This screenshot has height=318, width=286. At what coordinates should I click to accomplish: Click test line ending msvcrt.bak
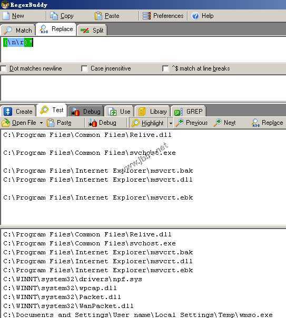(x=98, y=171)
